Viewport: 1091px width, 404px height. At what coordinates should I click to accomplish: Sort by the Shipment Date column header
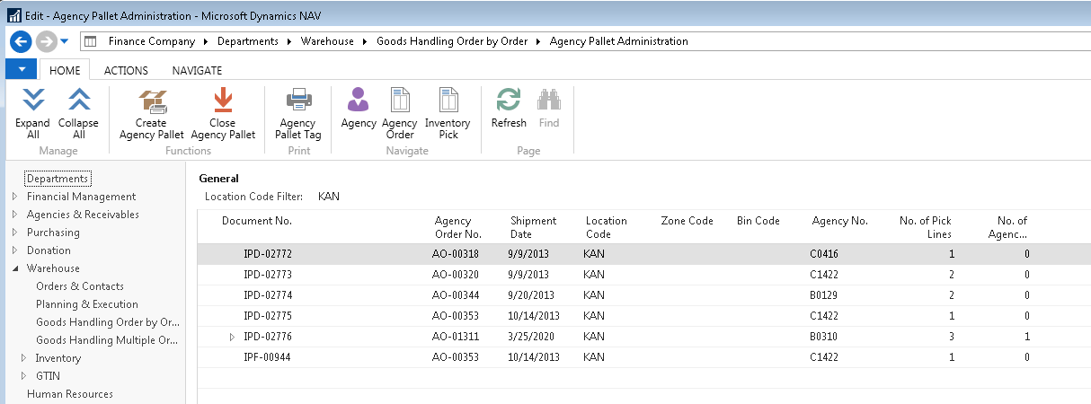534,227
